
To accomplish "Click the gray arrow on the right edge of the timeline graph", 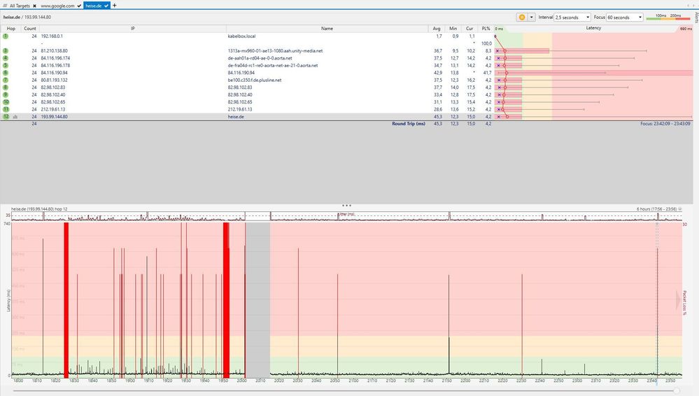I will coord(678,300).
